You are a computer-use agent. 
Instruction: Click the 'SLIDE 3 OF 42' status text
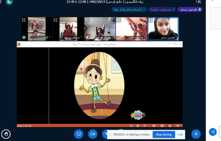pos(24,126)
